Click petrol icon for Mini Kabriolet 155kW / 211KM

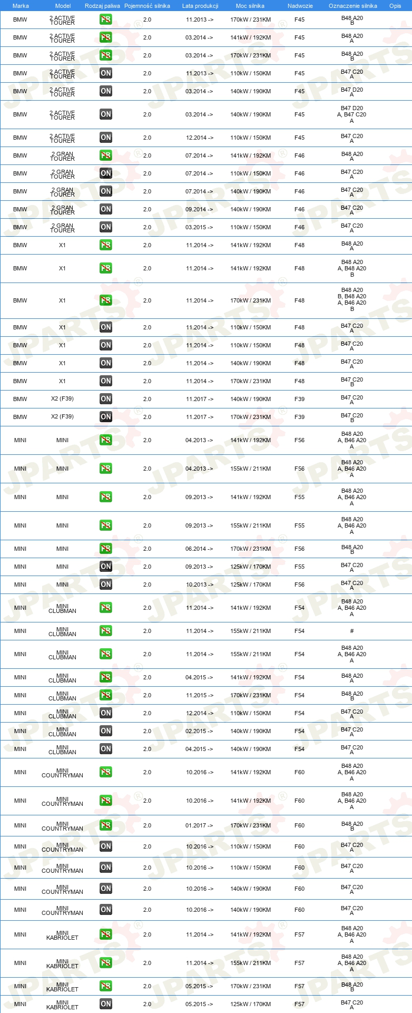(106, 963)
